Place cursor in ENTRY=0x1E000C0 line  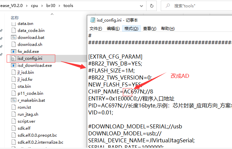pos(131,98)
